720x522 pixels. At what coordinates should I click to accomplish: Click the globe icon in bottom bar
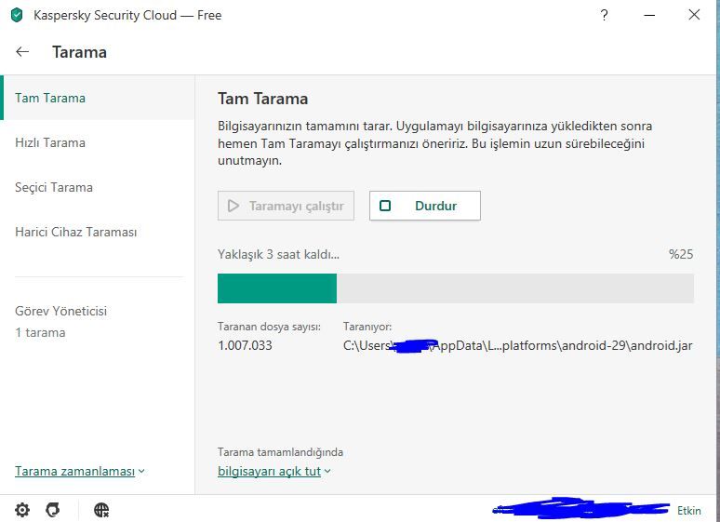click(101, 510)
